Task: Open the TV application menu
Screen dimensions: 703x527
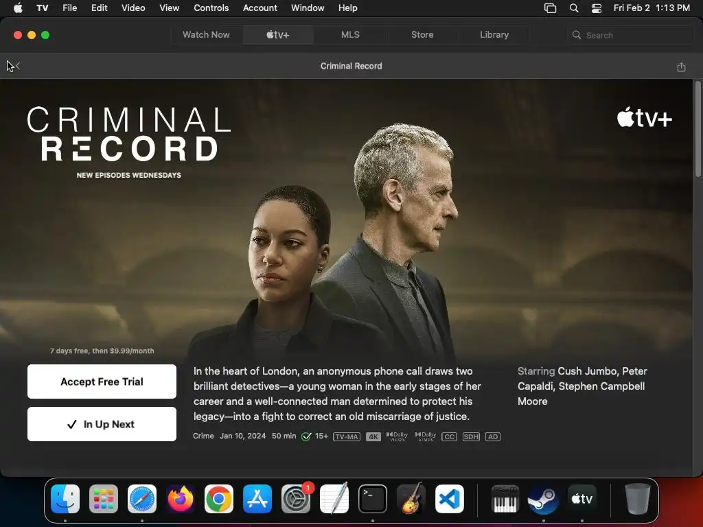Action: (x=42, y=8)
